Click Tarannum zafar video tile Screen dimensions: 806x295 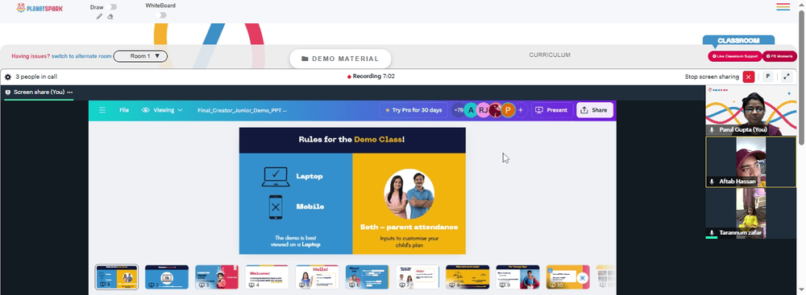point(750,213)
